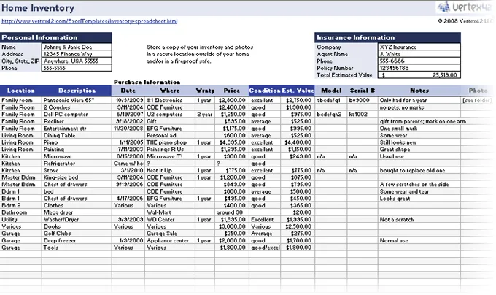Select the City field 'Anywhere, USA 55555'
The height and width of the screenshot is (295, 496).
click(x=77, y=61)
